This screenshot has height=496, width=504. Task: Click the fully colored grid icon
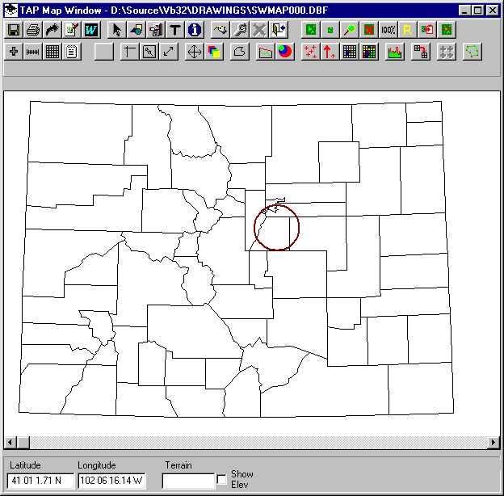pos(369,52)
